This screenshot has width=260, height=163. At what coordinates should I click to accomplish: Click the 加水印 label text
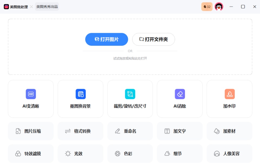(x=229, y=106)
